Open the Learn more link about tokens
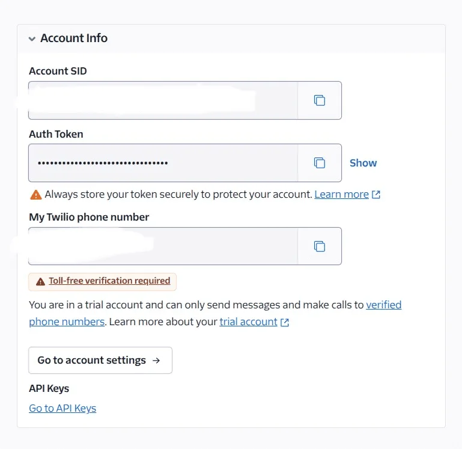462x449 pixels. point(341,194)
